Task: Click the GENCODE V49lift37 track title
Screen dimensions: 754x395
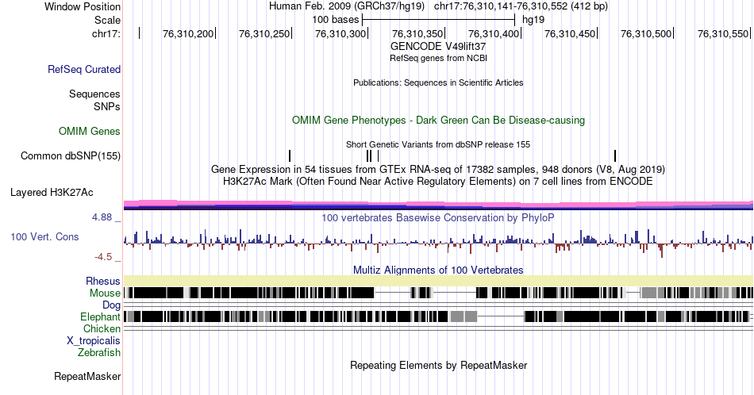Action: tap(438, 47)
